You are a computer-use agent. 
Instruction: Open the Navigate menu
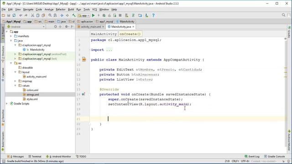(x=28, y=10)
